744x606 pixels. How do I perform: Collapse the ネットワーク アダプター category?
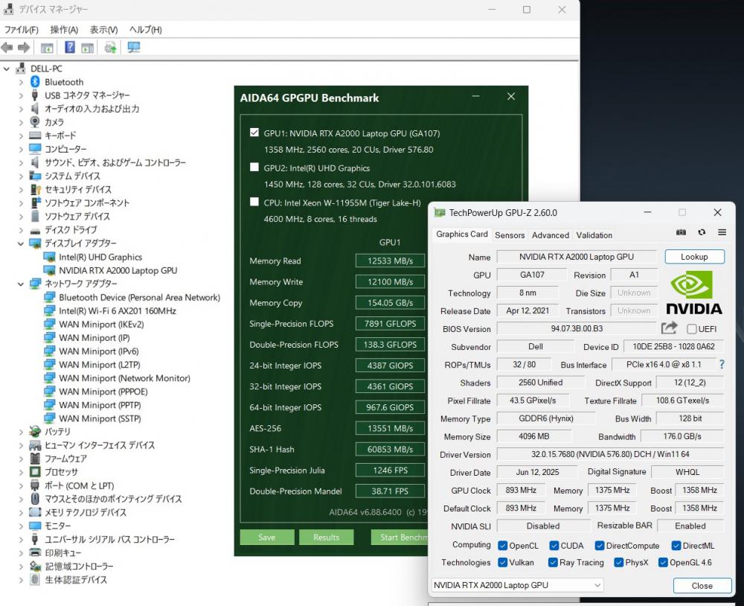coord(20,284)
